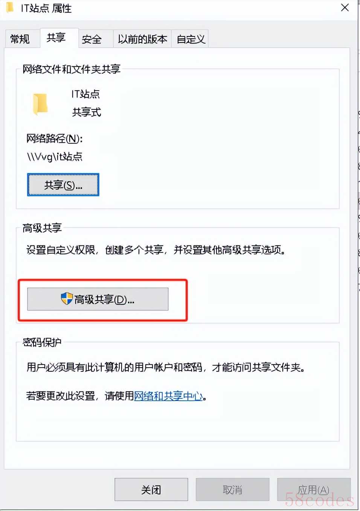
Task: Open the 安全 tab
Action: pyautogui.click(x=92, y=39)
